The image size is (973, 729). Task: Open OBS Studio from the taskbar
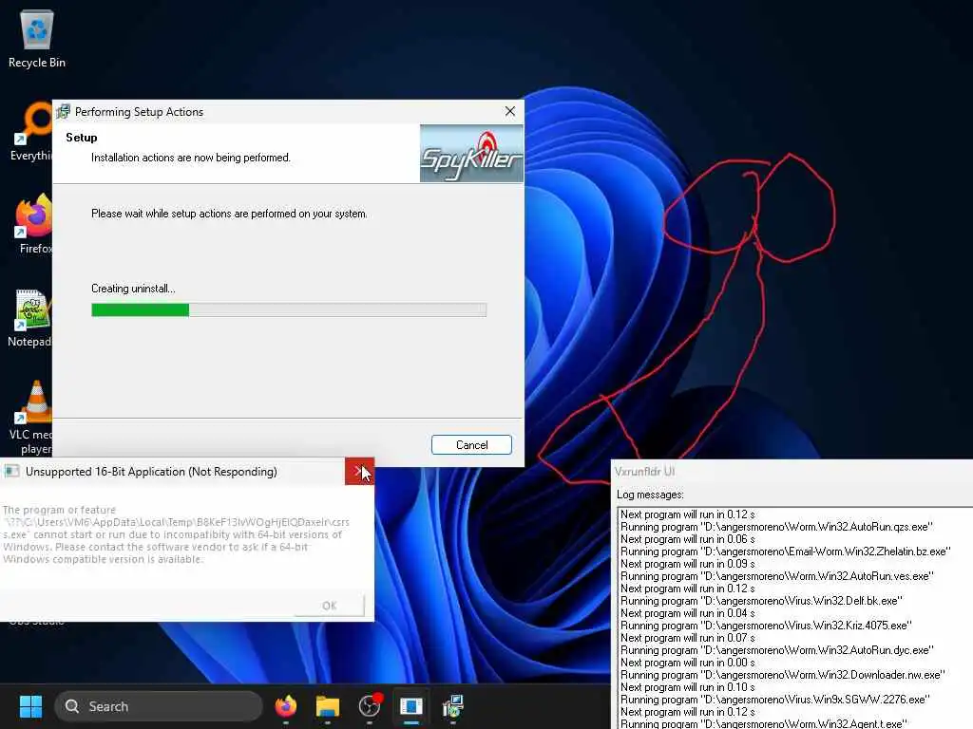click(370, 706)
